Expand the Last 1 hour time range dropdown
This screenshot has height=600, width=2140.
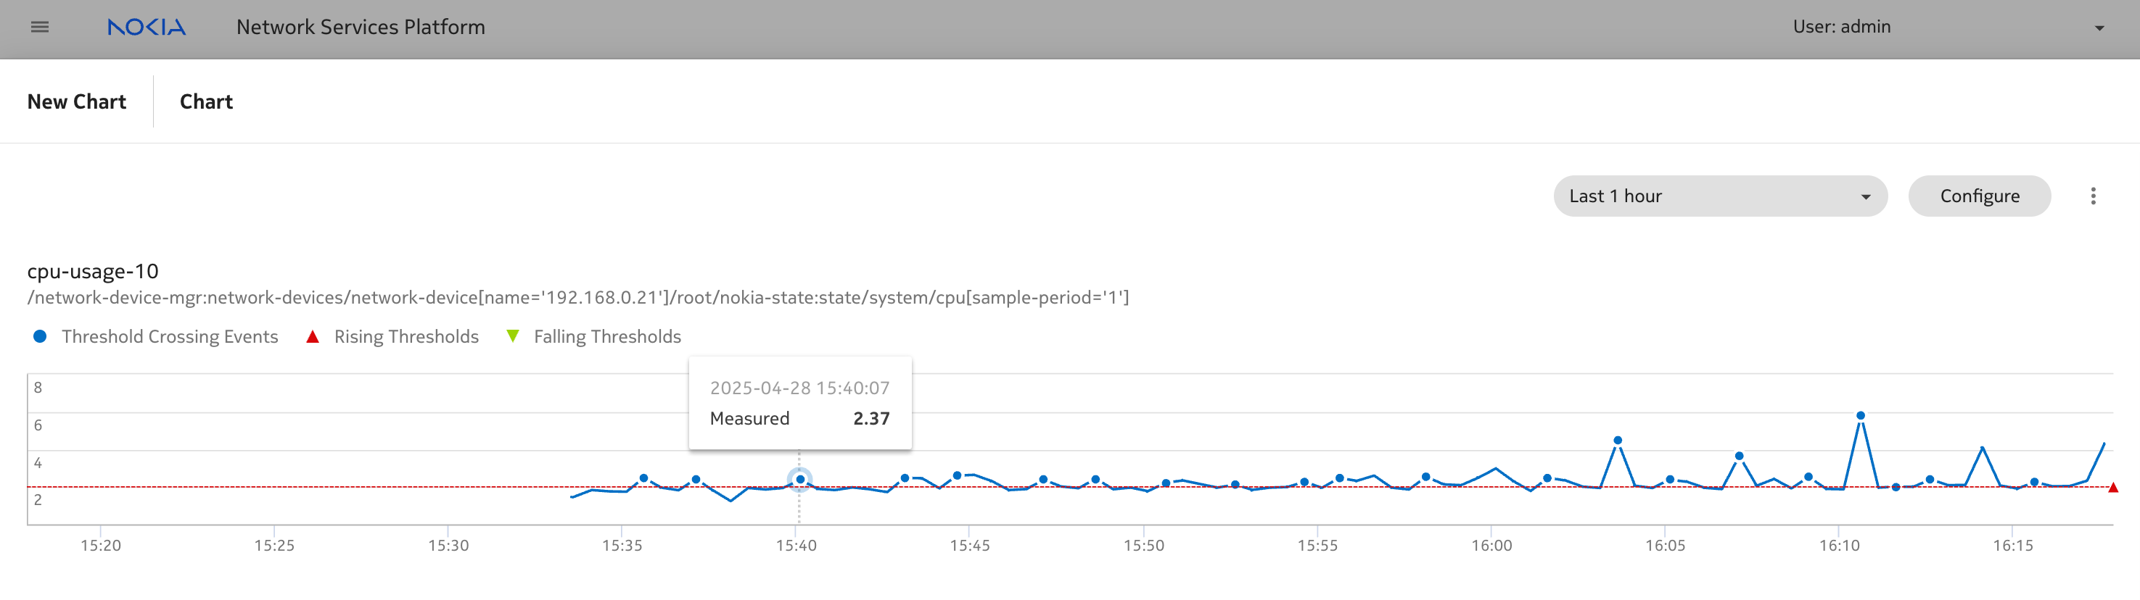[x=1719, y=196]
